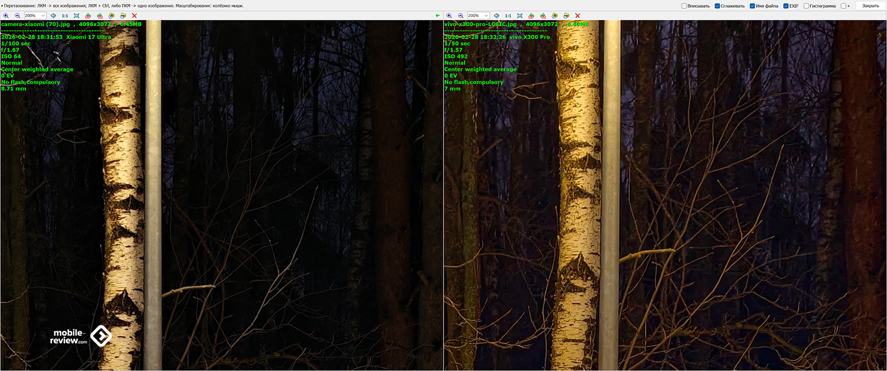Screen dimensions: 887x371
Task: Fit right vivo image to window
Action: 519,16
